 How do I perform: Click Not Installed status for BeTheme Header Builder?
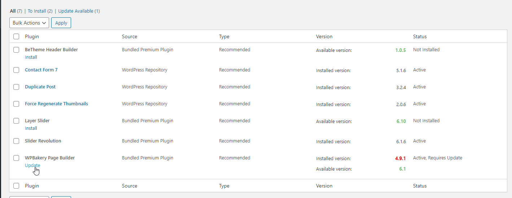coord(426,49)
